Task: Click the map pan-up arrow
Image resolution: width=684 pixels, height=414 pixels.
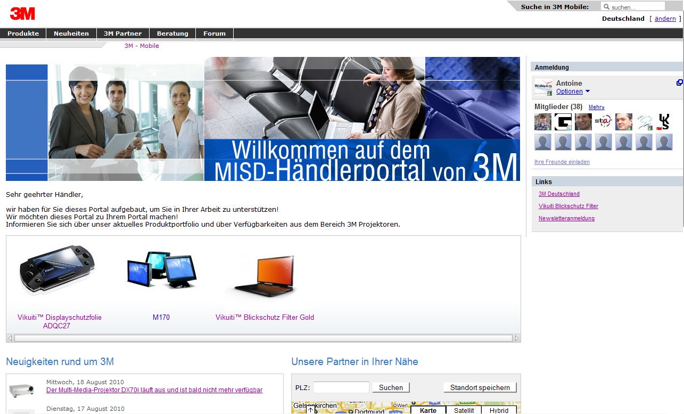Action: [311, 410]
